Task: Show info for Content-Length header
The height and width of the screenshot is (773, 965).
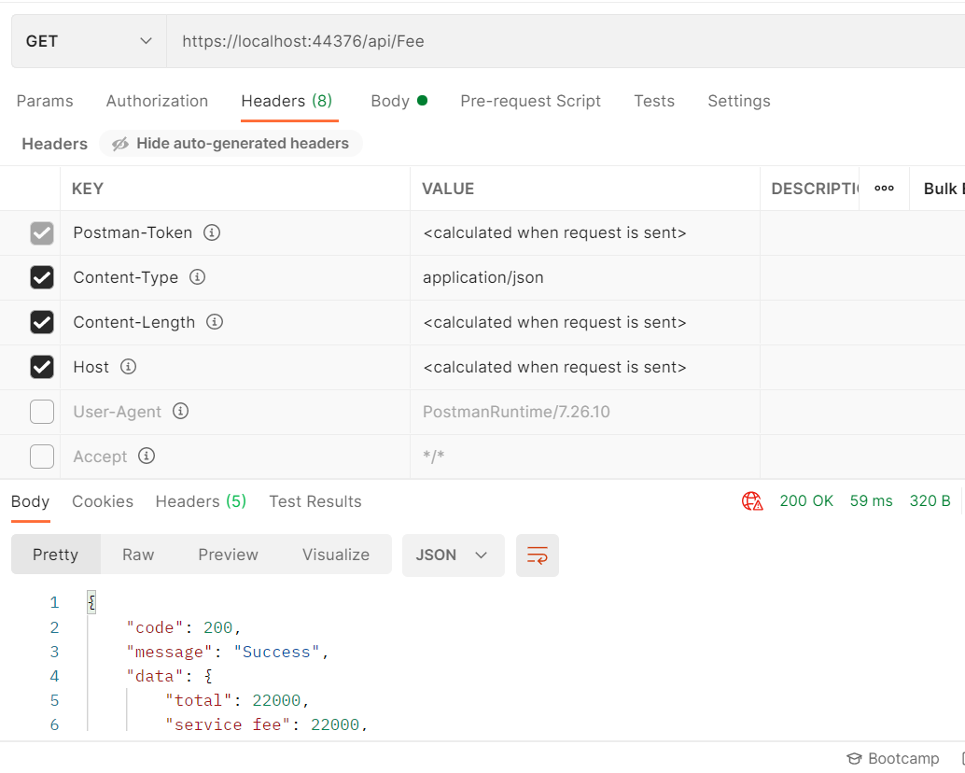Action: click(x=214, y=322)
